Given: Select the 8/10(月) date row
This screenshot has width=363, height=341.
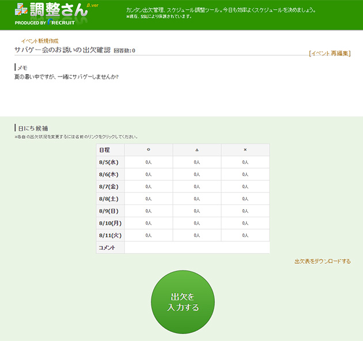Looking at the screenshot, I should 109,223.
